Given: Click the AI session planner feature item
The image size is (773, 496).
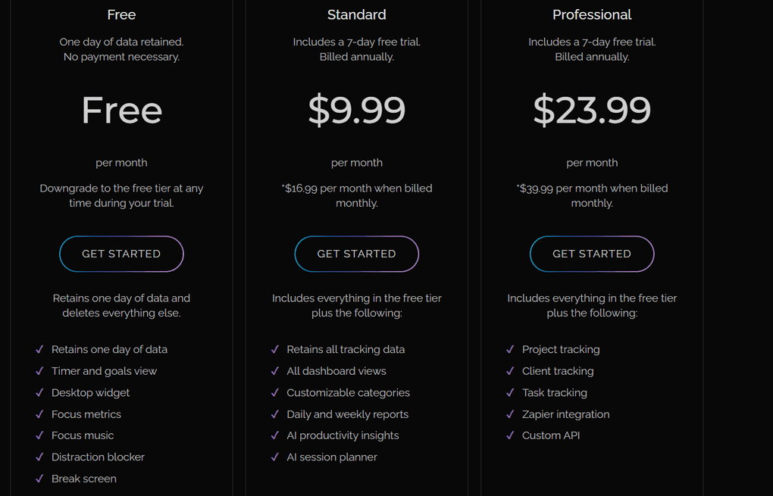Looking at the screenshot, I should (332, 457).
